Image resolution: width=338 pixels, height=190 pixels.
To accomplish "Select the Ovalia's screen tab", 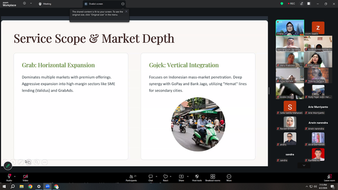I will click(104, 4).
